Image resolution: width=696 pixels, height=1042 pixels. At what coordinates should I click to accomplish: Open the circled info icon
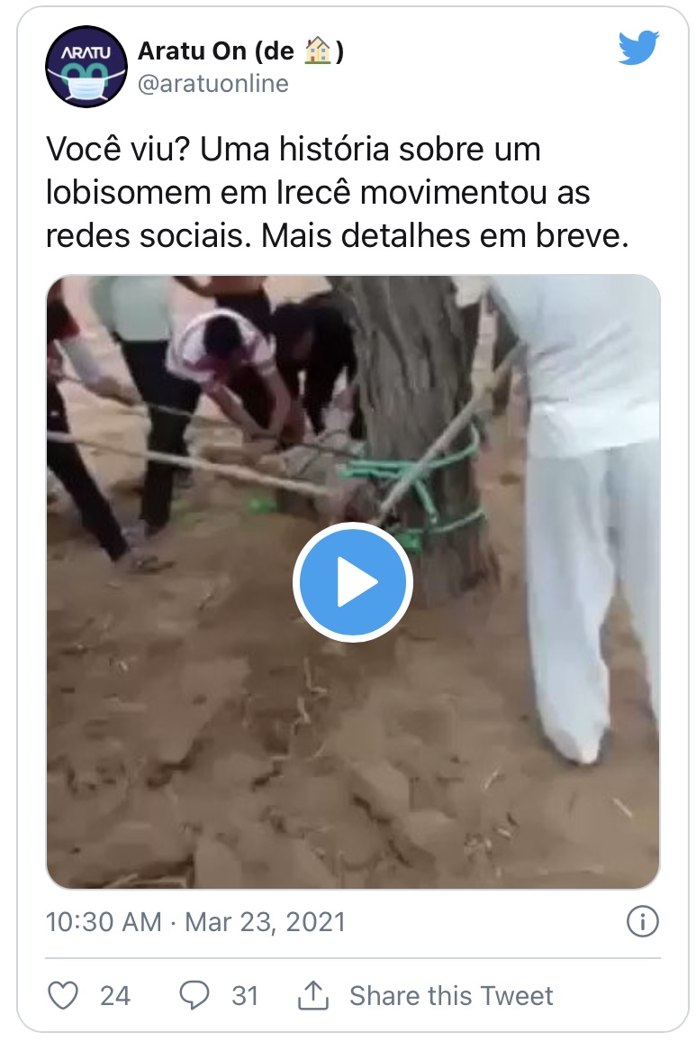tap(642, 922)
